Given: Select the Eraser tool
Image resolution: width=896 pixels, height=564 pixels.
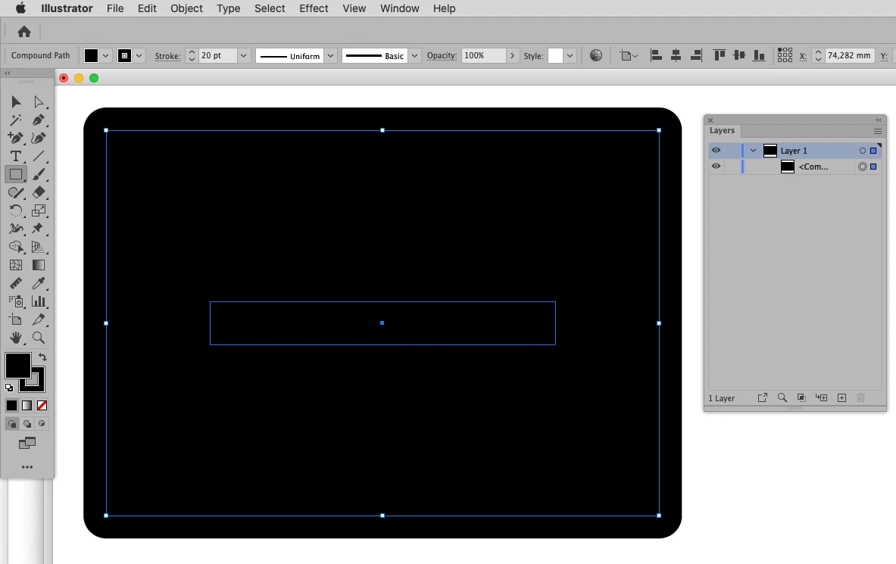Looking at the screenshot, I should point(39,192).
